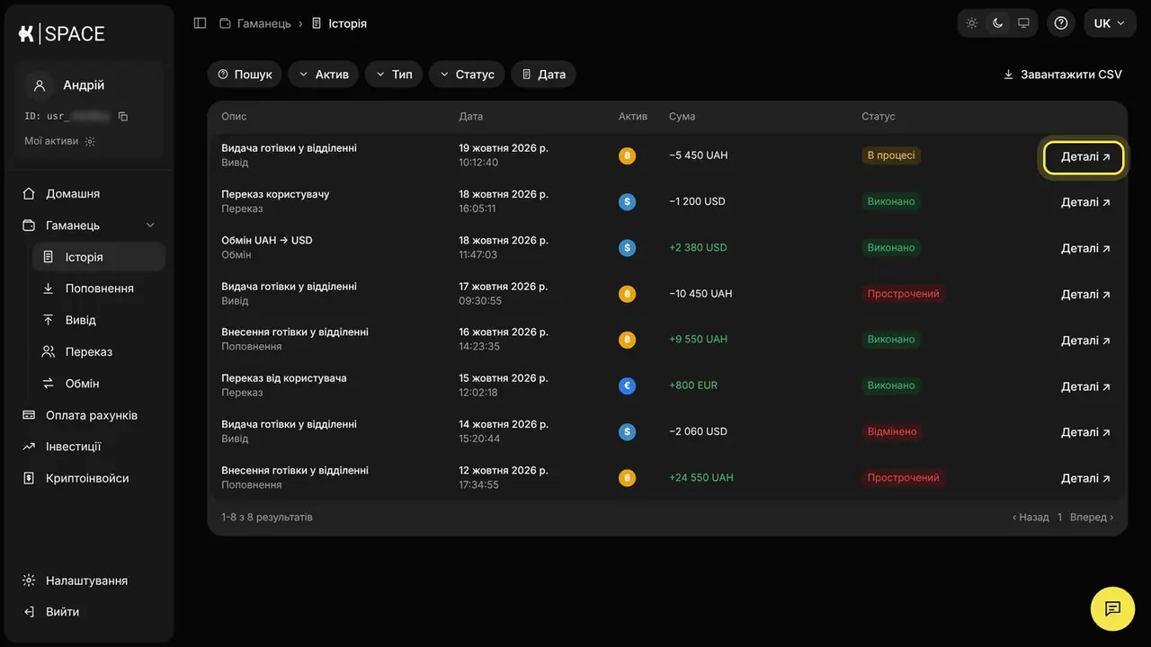
Task: Switch to dark theme moon icon
Action: pos(997,23)
